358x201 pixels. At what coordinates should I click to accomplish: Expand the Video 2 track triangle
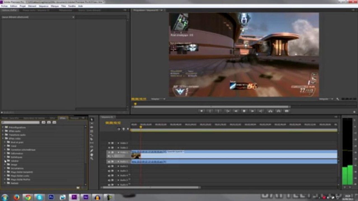coord(118,148)
